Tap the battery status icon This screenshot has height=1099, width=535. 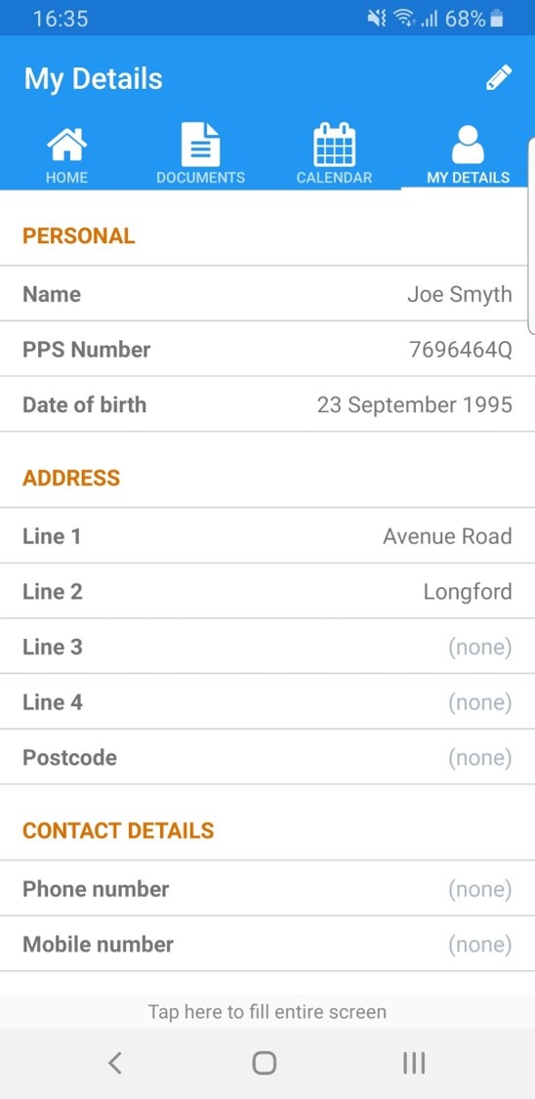pos(497,19)
